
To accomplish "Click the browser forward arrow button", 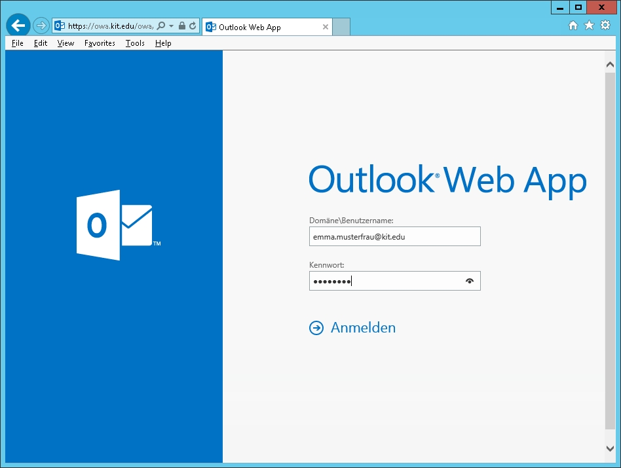I will click(41, 26).
